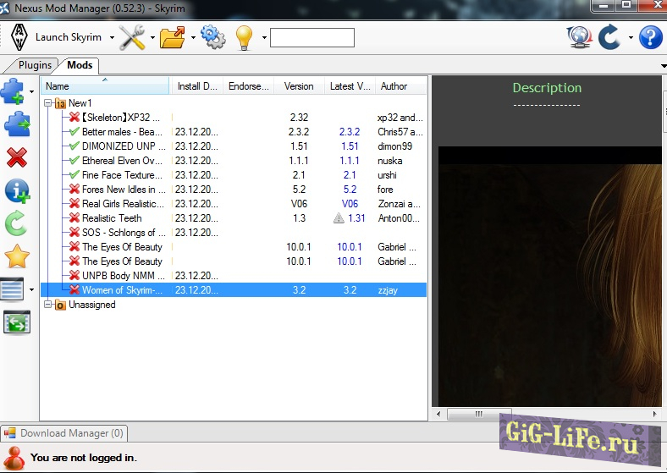Collapse the New1 category tree node
Image resolution: width=667 pixels, height=473 pixels.
coord(47,103)
